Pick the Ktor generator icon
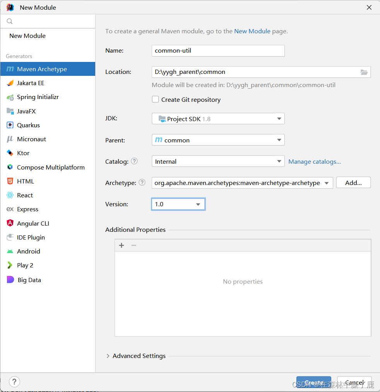 (10, 153)
